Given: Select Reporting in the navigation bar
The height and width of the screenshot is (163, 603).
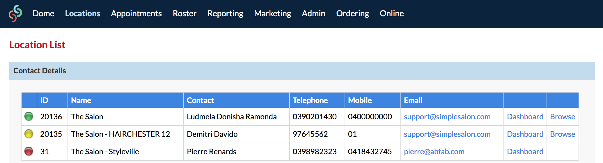Looking at the screenshot, I should pyautogui.click(x=225, y=13).
